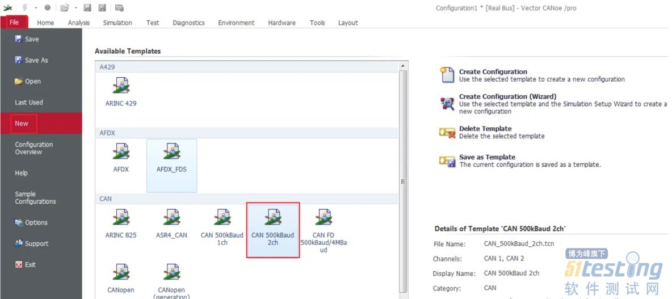This screenshot has height=299, width=672.
Task: Click the window layout icon in quick toolbar
Action: (x=119, y=7)
